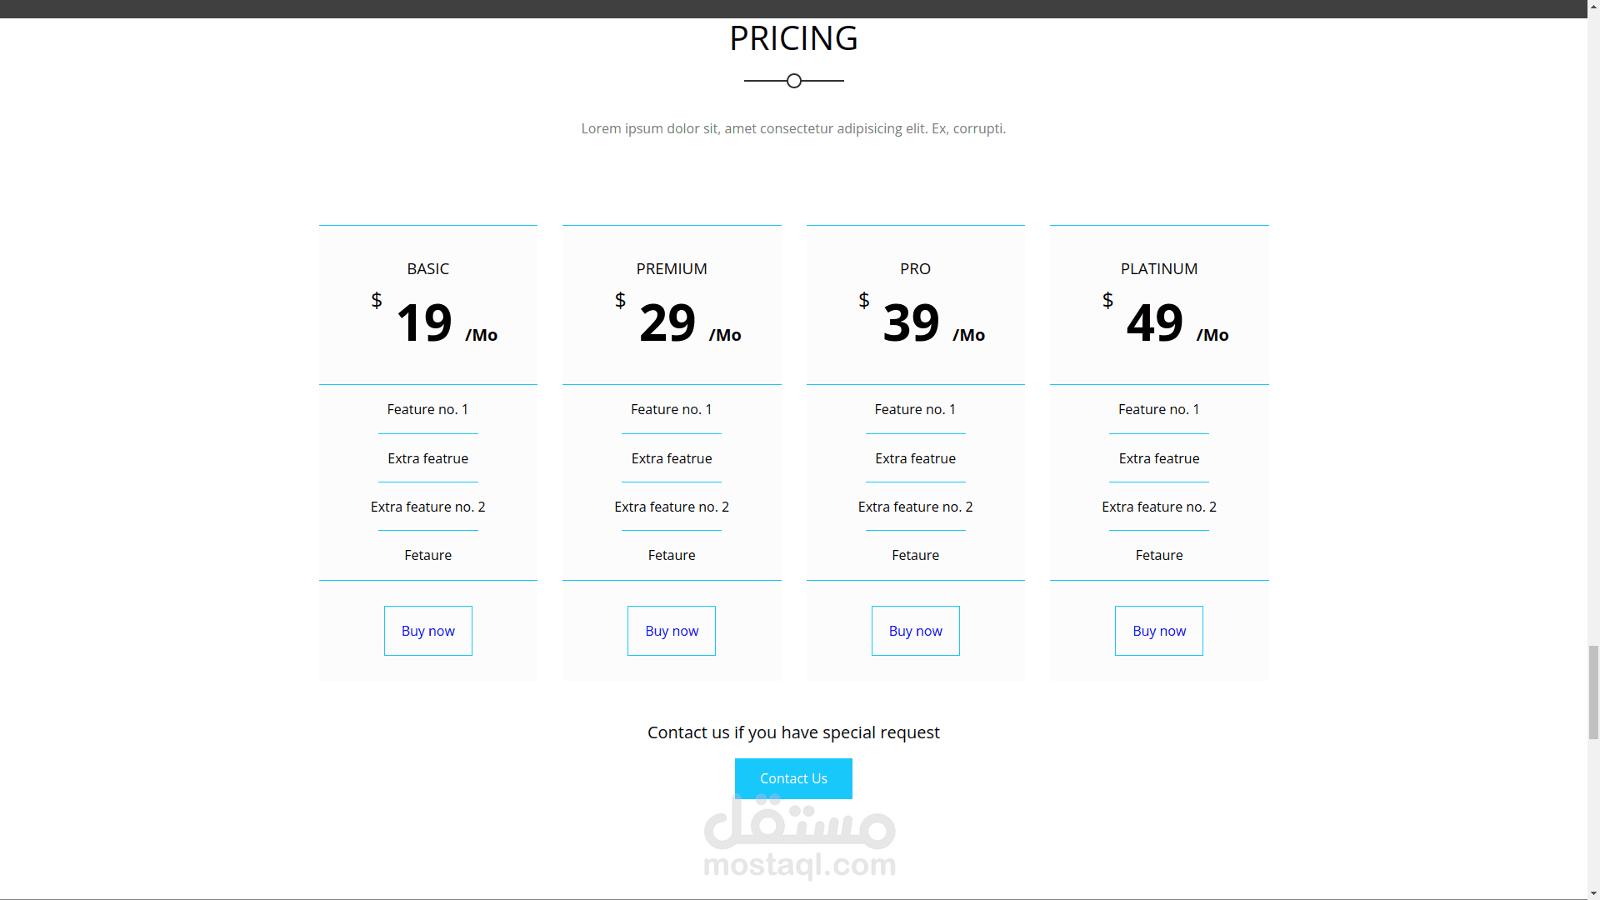Click the dollar sign on the Platinum plan
Viewport: 1600px width, 900px height.
coord(1107,300)
